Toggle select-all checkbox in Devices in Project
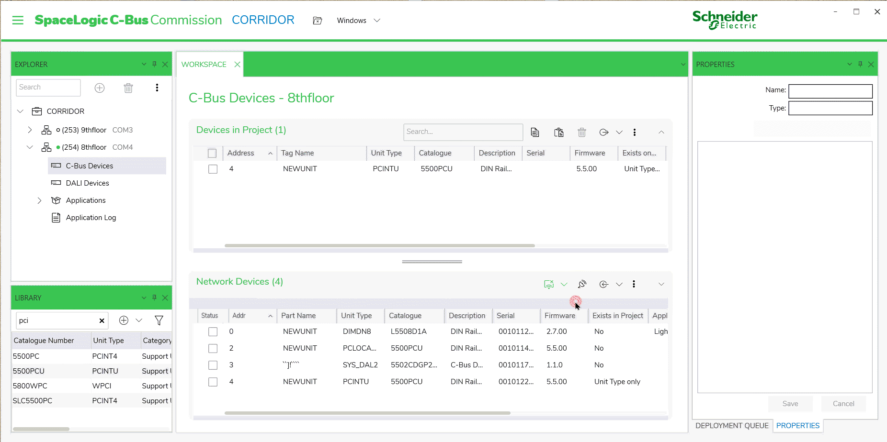 tap(212, 153)
